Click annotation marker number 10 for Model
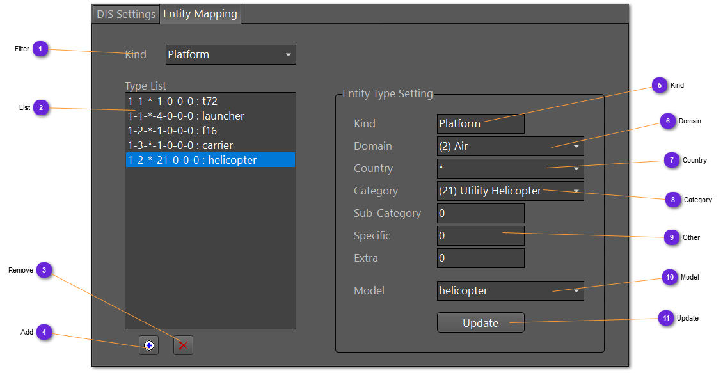Screen dimensions: 723x373 (669, 278)
